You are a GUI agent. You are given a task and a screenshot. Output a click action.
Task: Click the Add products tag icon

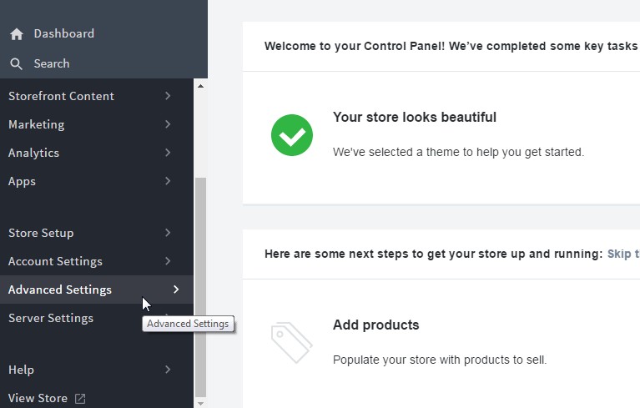[x=291, y=343]
